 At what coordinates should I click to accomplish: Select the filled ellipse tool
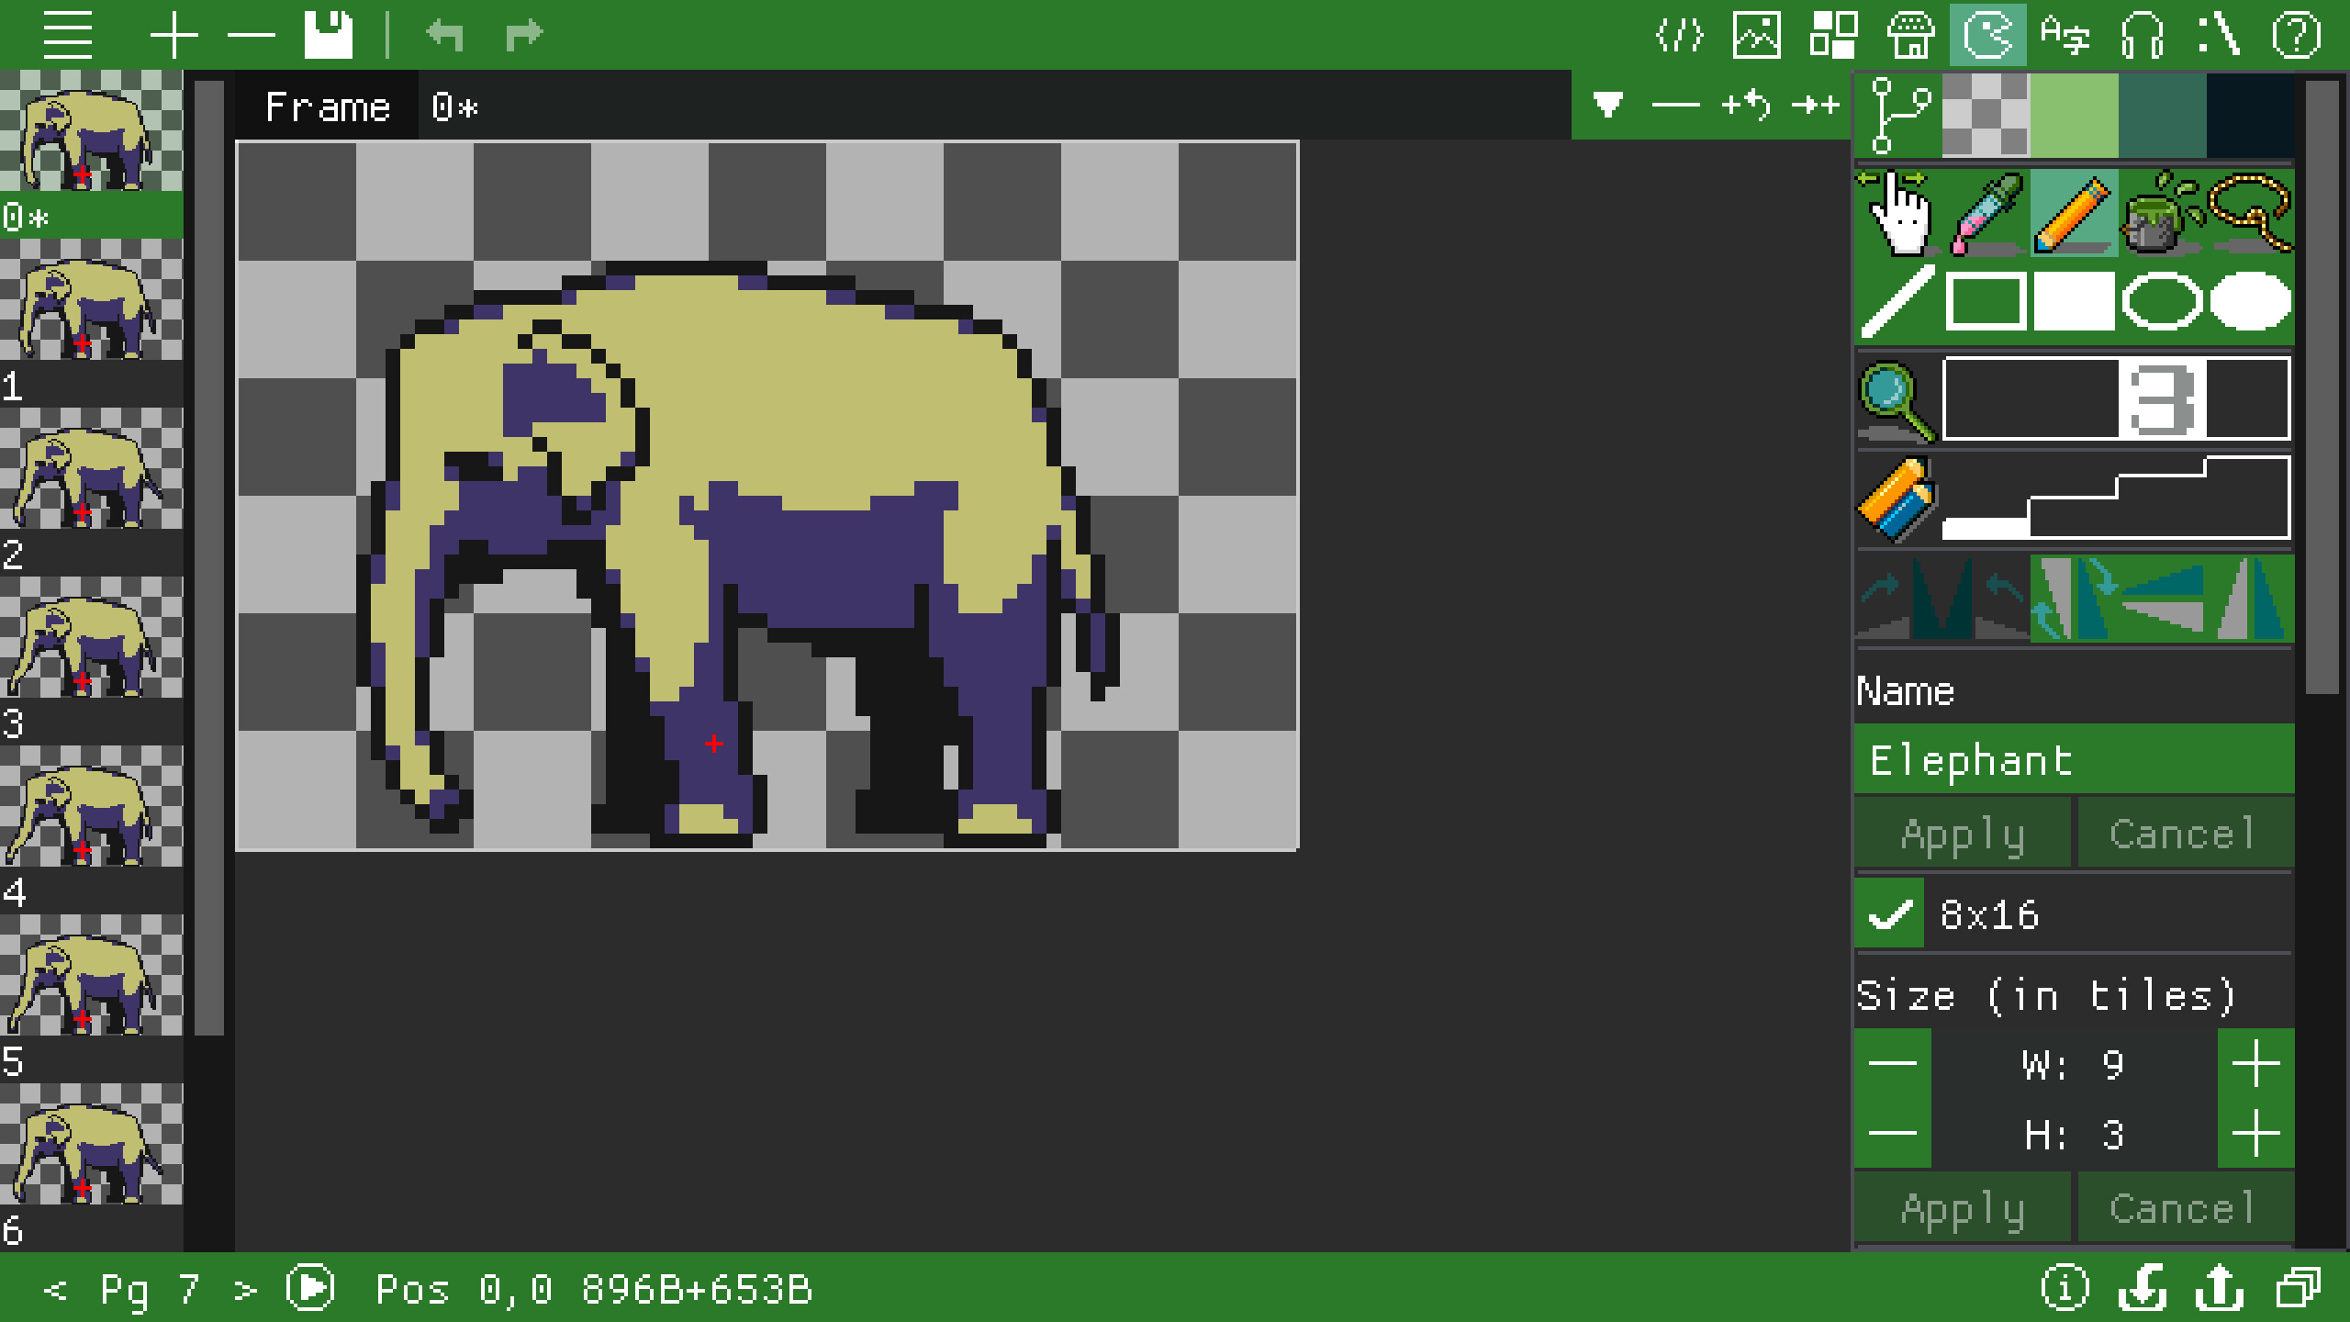2251,303
